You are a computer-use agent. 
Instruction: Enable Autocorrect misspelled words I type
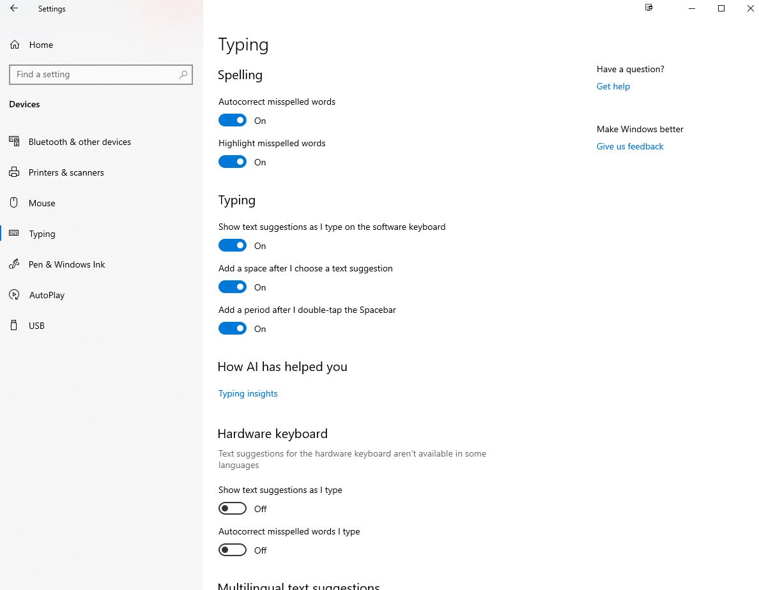pyautogui.click(x=233, y=550)
